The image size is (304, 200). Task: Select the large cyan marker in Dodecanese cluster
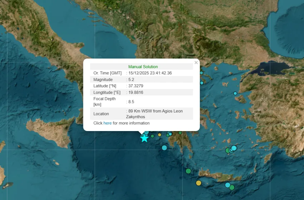[234, 148]
